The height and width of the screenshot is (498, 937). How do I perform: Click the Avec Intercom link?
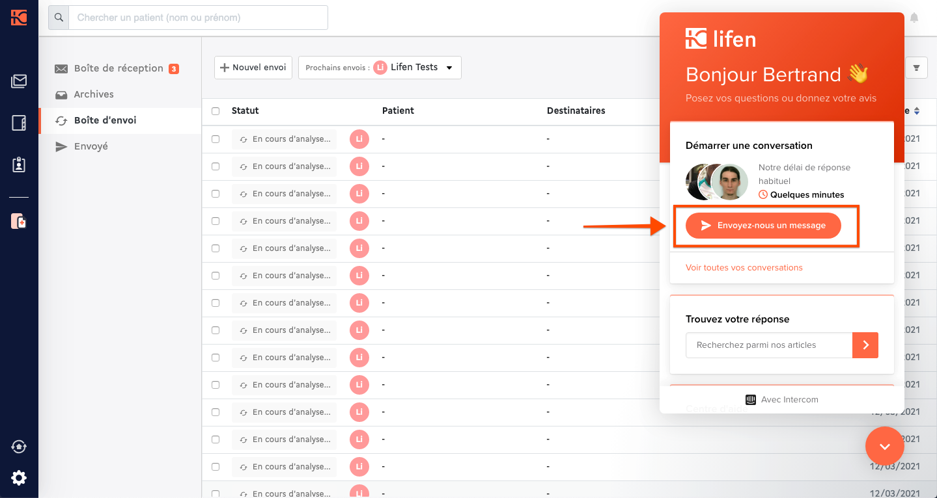[782, 399]
